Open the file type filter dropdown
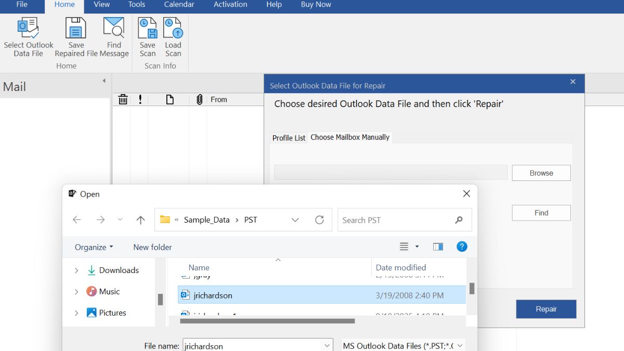Image resolution: width=624 pixels, height=351 pixels. [x=402, y=346]
